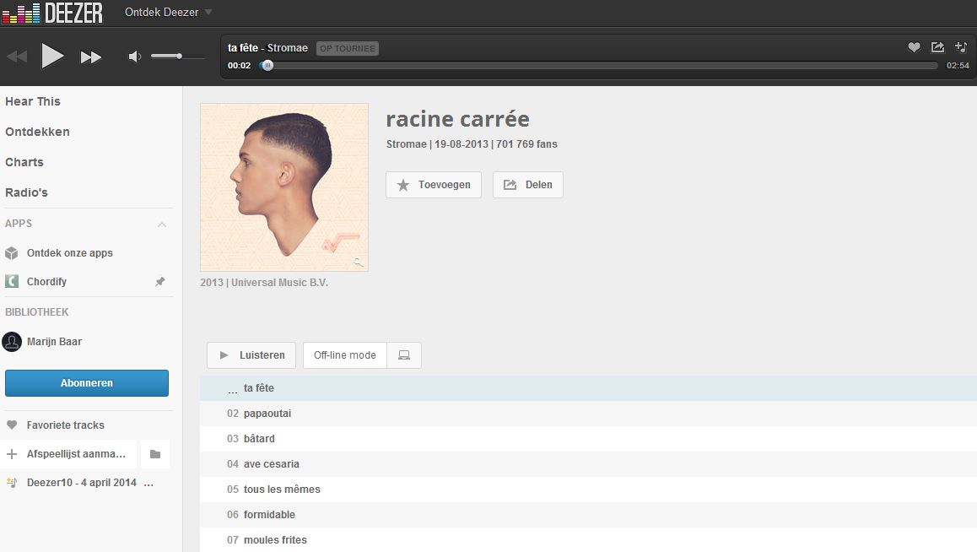Click the Ontdek onze apps cube icon
Screen dimensions: 977x552
11,253
